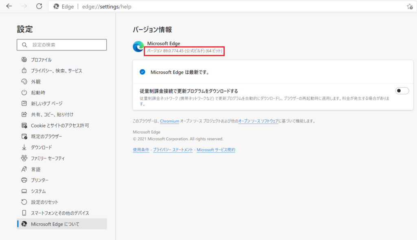Click the forward navigation arrow
Image resolution: width=417 pixels, height=240 pixels.
click(24, 6)
